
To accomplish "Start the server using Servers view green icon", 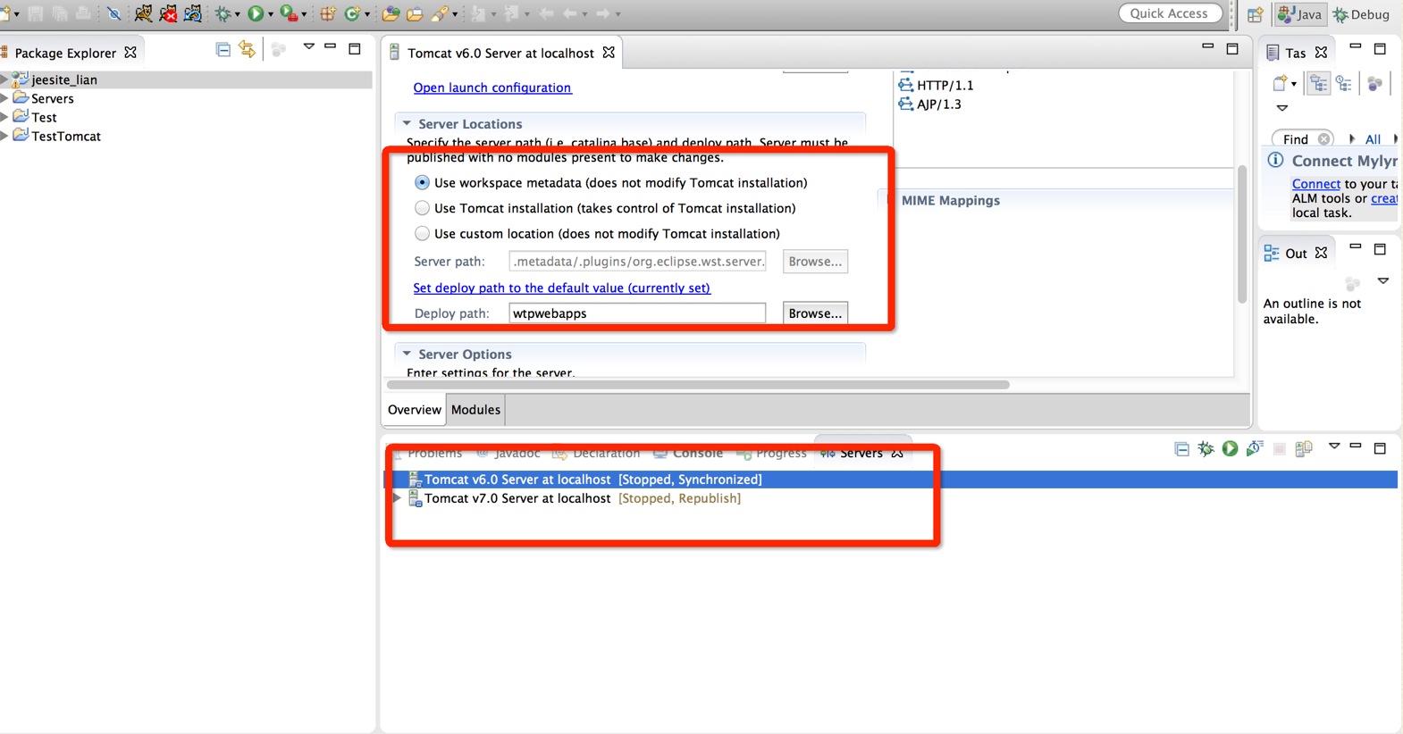I will (1230, 448).
